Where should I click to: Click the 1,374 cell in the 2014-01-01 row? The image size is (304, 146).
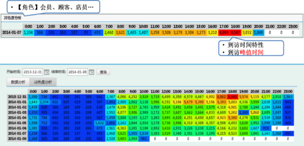tap(44, 102)
